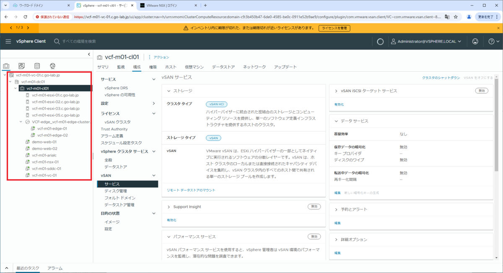Switch to Networking inventory view icon
Screen dimensions: 503x273
[x=52, y=66]
